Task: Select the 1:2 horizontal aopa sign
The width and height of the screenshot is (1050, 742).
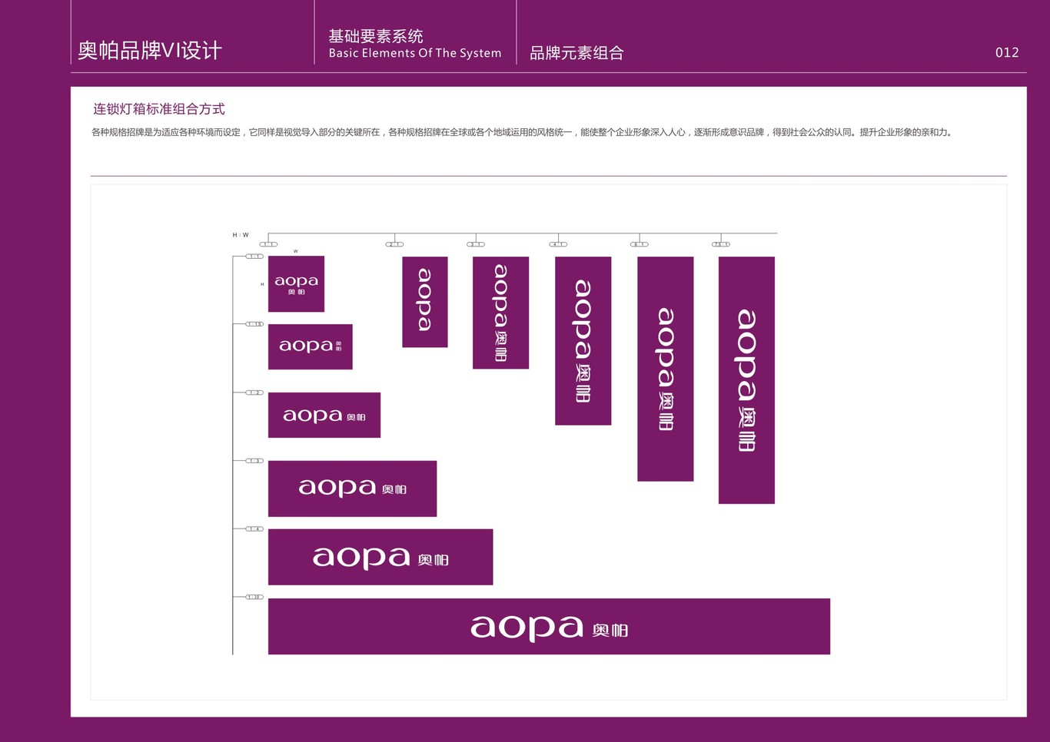Action: click(324, 415)
